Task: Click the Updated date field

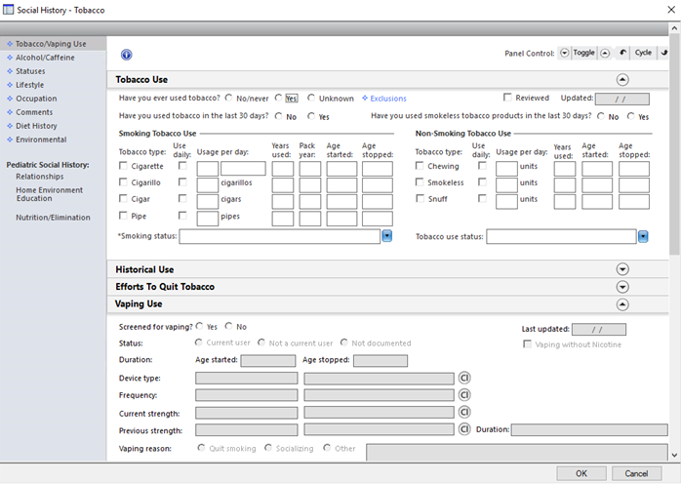Action: [621, 100]
